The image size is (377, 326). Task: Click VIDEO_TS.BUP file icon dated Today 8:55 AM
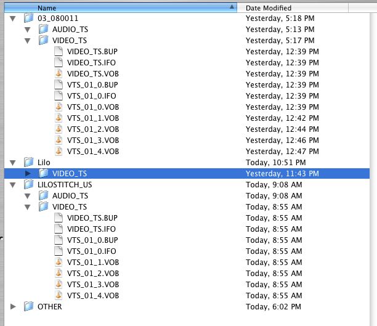59,218
